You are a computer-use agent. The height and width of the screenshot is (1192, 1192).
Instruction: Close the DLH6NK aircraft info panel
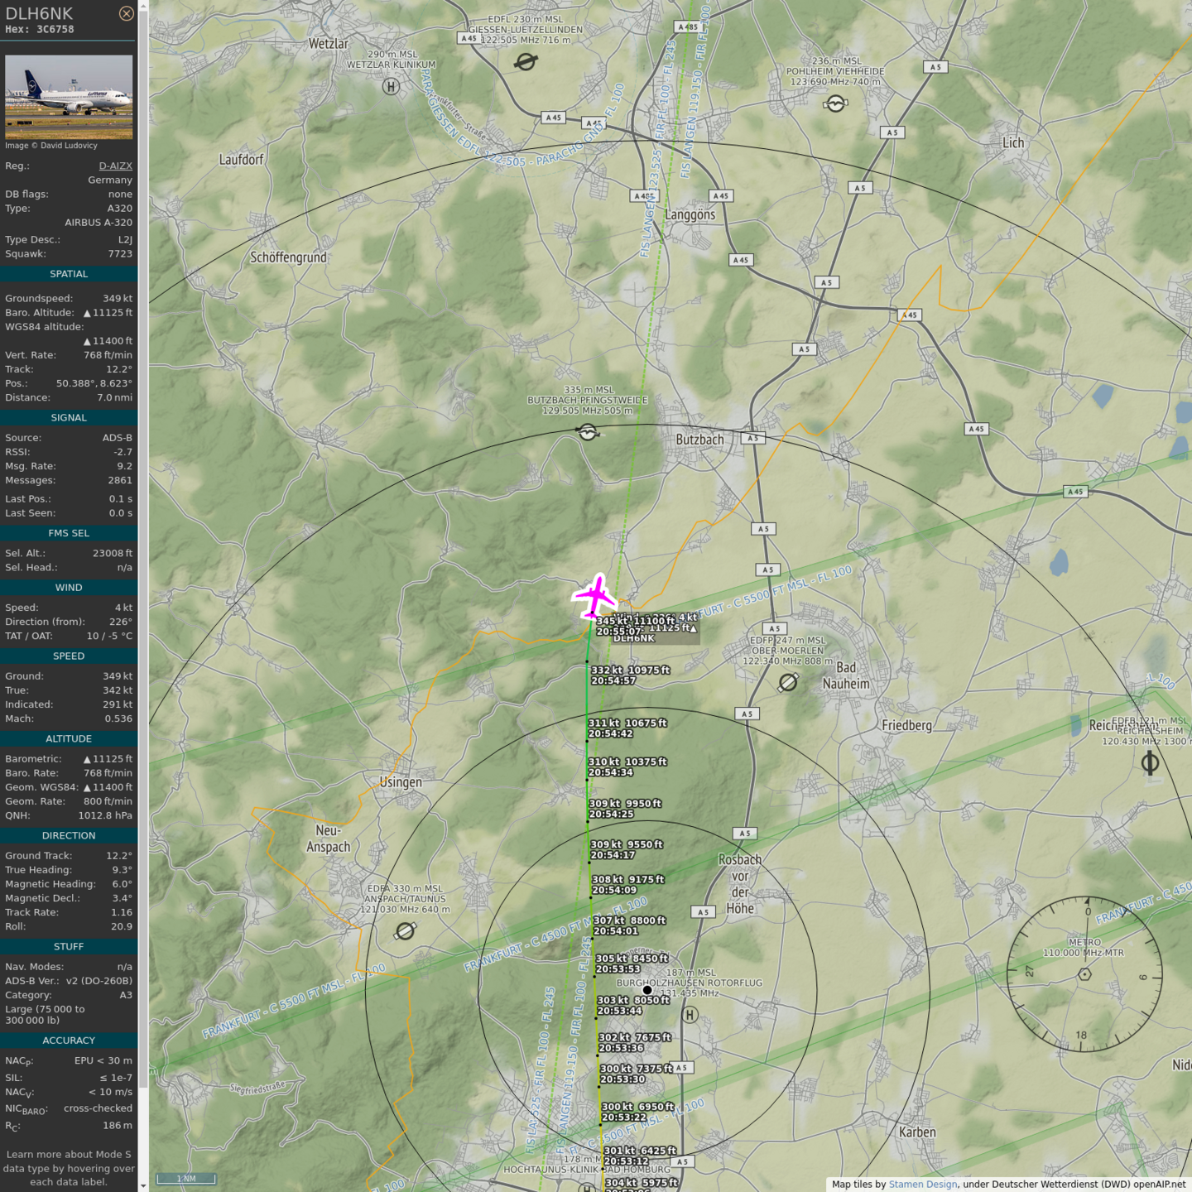126,13
